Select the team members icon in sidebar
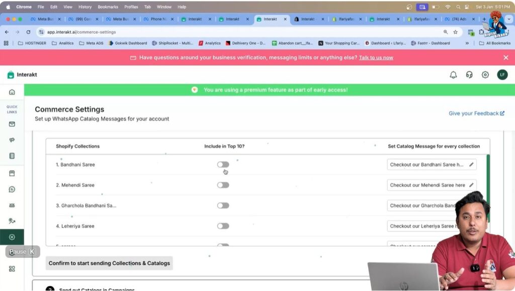 click(x=12, y=205)
